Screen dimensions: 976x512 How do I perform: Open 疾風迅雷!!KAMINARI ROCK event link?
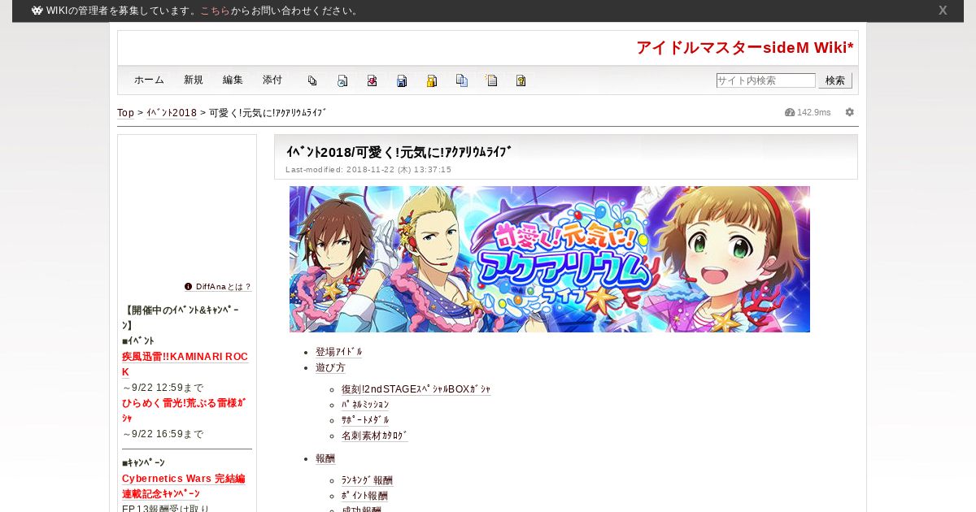coord(185,364)
